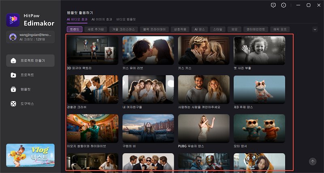Click the user avatar icon

click(x=13, y=37)
